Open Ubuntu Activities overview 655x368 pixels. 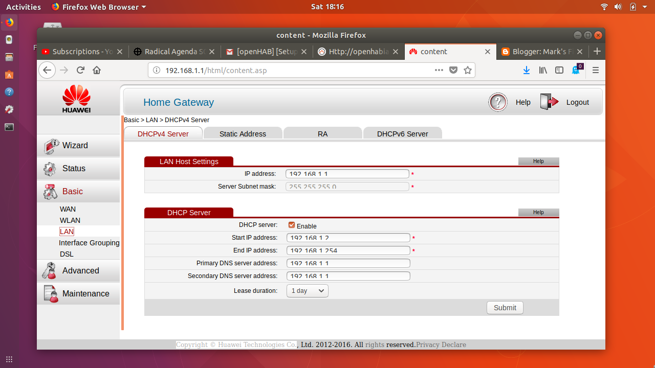[x=23, y=7]
